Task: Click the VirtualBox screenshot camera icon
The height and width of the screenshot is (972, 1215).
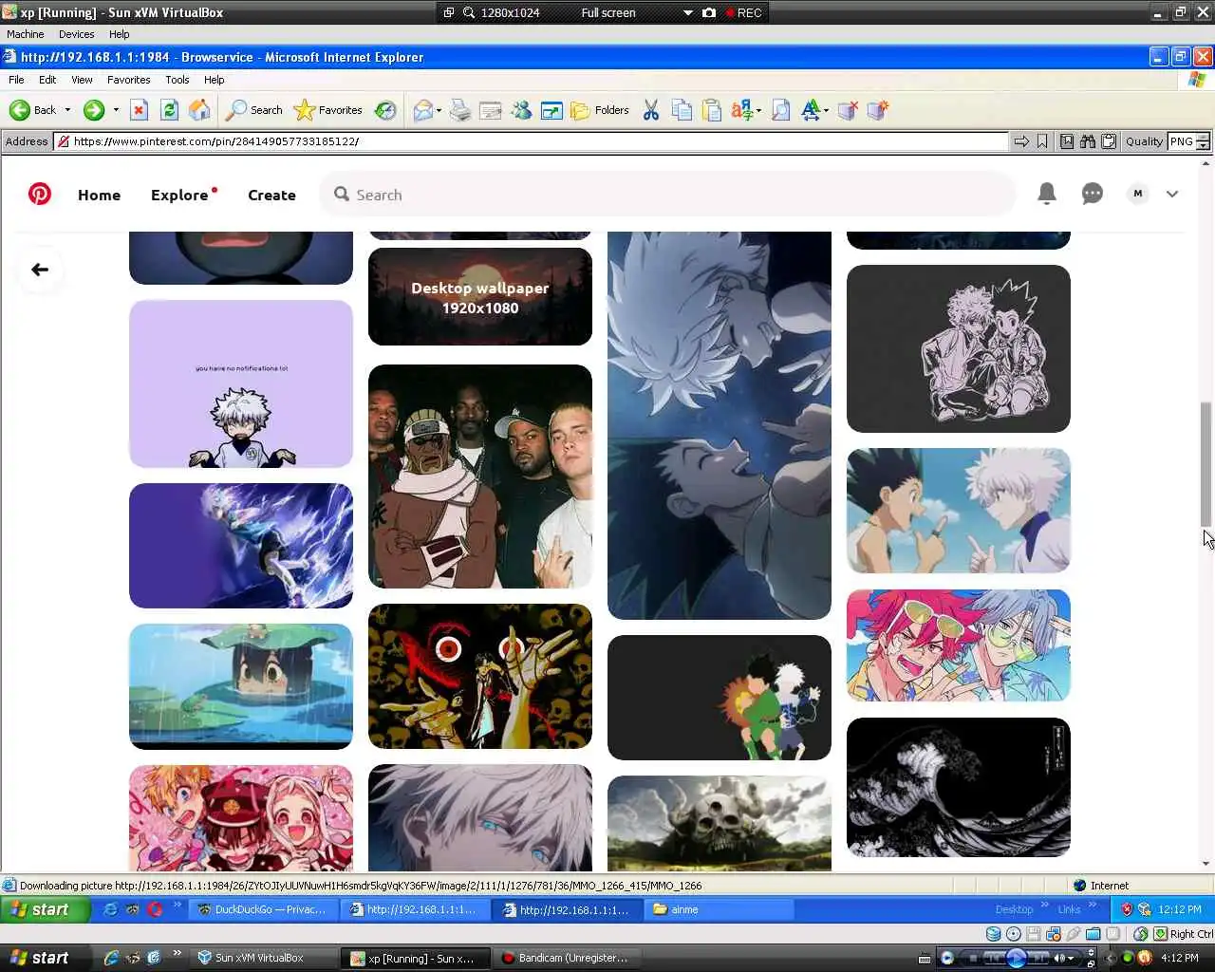Action: pyautogui.click(x=709, y=12)
